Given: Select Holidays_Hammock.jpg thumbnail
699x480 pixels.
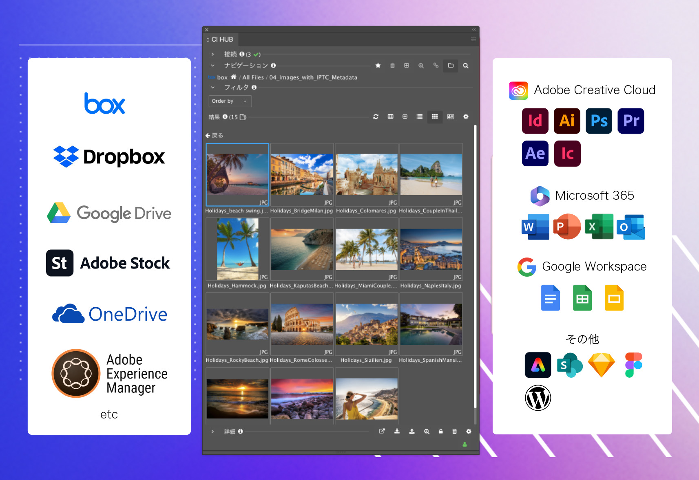Looking at the screenshot, I should click(x=237, y=249).
